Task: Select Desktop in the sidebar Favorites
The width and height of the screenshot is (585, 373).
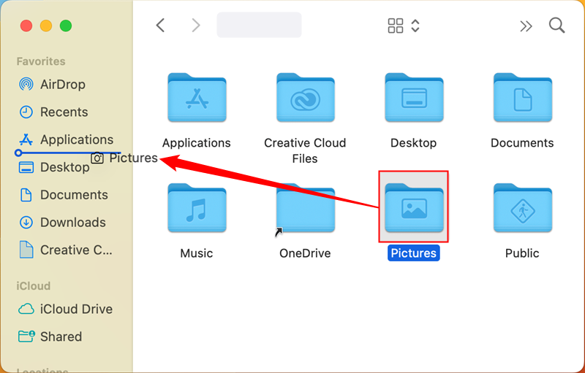Action: [x=54, y=167]
